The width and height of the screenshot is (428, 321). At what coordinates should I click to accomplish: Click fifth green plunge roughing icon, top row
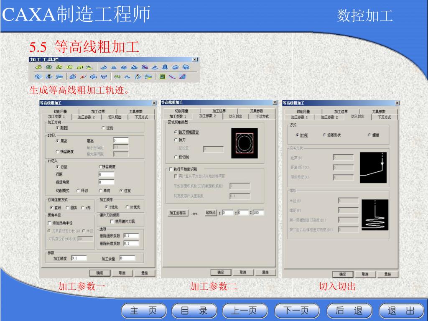pyautogui.click(x=80, y=67)
